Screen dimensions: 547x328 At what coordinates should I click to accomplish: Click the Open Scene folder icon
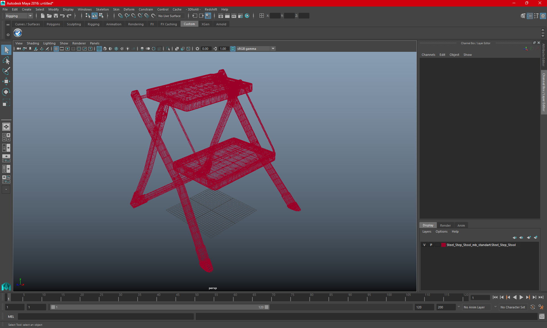coord(49,16)
